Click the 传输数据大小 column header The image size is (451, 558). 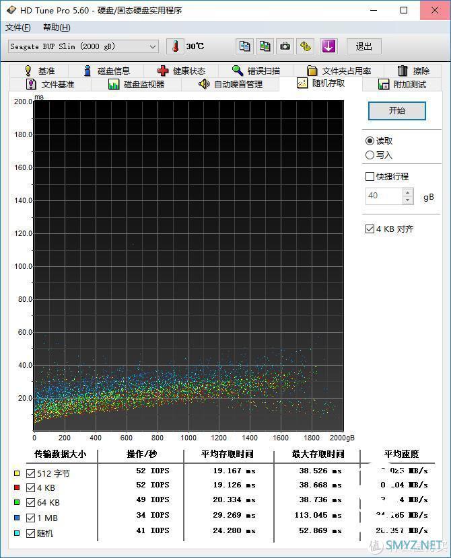tap(60, 454)
